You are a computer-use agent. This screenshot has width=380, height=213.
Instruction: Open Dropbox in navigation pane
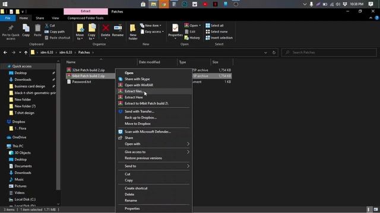click(x=18, y=122)
